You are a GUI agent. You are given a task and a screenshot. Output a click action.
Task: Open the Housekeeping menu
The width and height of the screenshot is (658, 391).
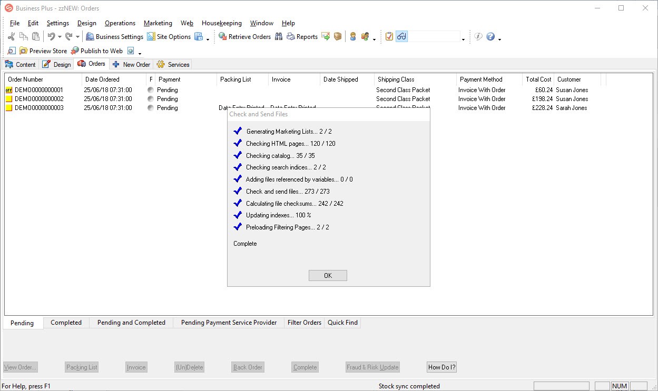(x=221, y=23)
